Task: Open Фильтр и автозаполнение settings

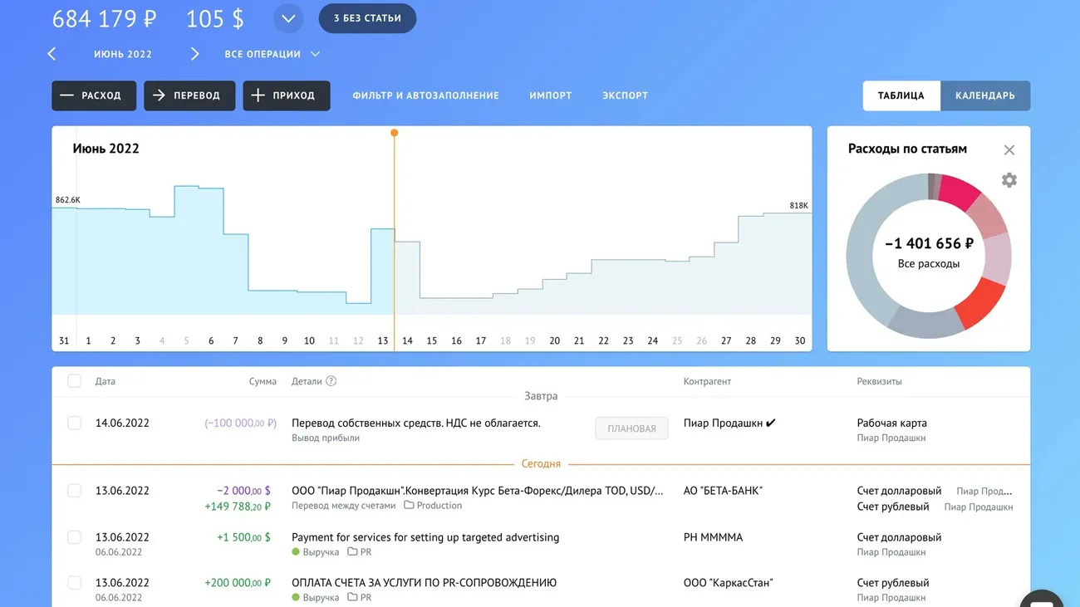Action: coord(425,95)
